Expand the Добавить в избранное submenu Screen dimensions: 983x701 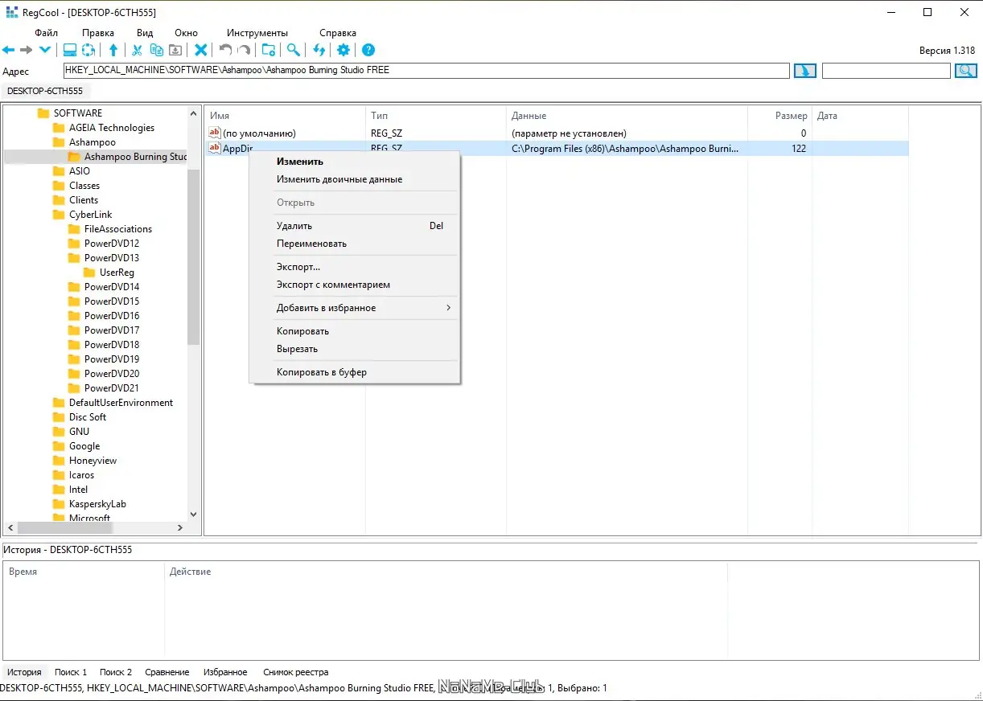pyautogui.click(x=354, y=308)
